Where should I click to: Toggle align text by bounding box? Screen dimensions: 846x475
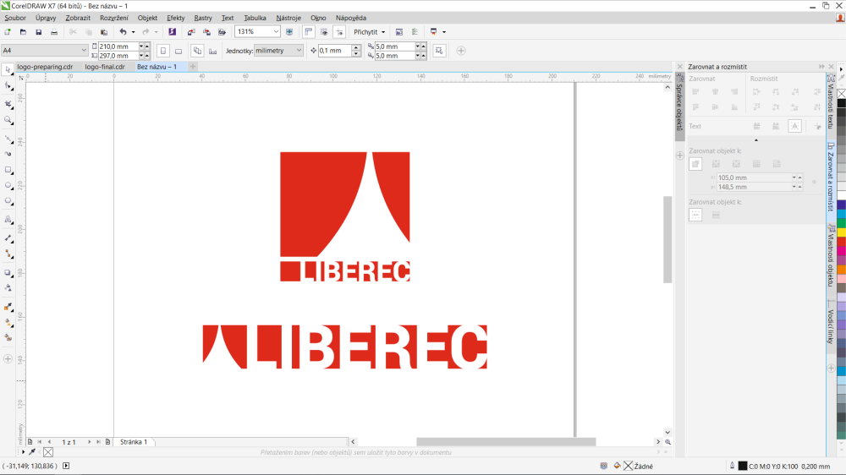click(x=794, y=126)
